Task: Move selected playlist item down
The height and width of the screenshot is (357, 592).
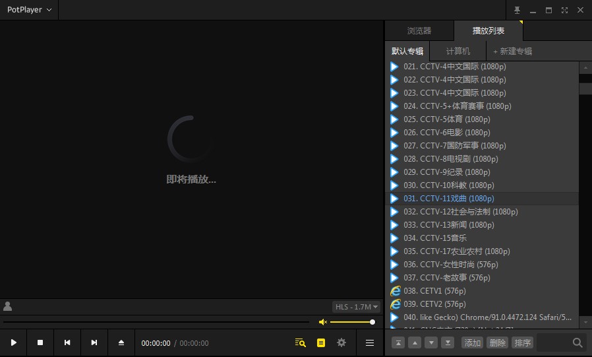Action: [x=431, y=342]
